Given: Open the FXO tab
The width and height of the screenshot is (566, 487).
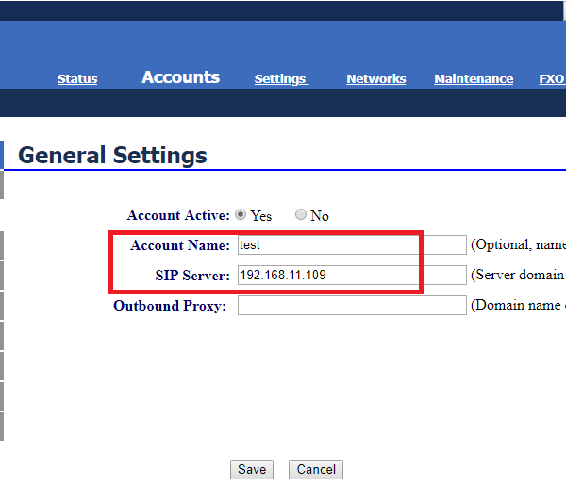Looking at the screenshot, I should 552,79.
